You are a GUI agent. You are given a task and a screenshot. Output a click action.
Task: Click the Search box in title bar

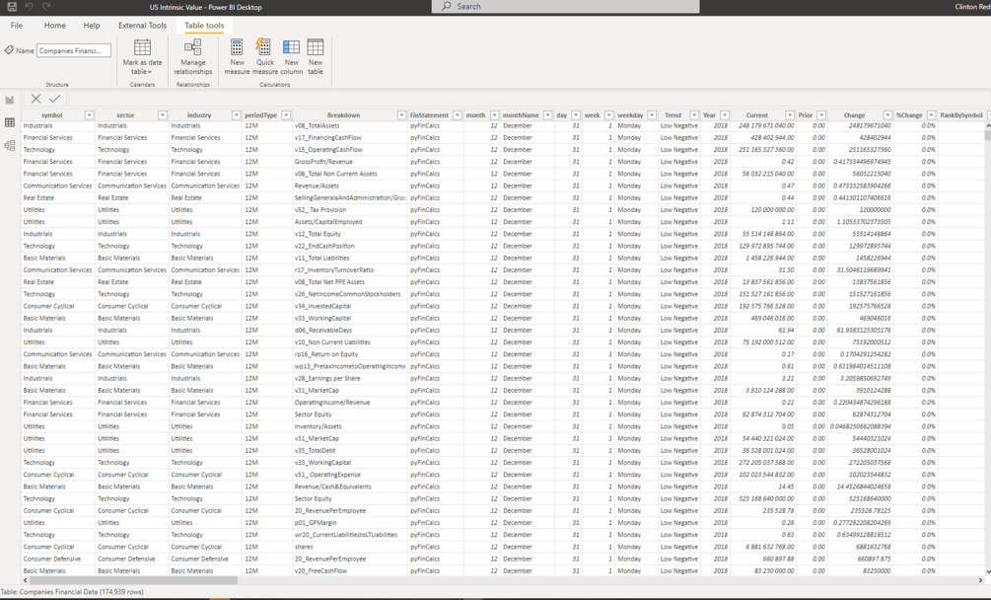coord(566,6)
